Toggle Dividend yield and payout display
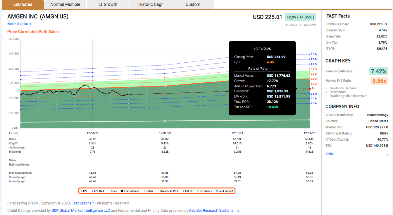The width and height of the screenshot is (393, 215). pyautogui.click(x=348, y=96)
